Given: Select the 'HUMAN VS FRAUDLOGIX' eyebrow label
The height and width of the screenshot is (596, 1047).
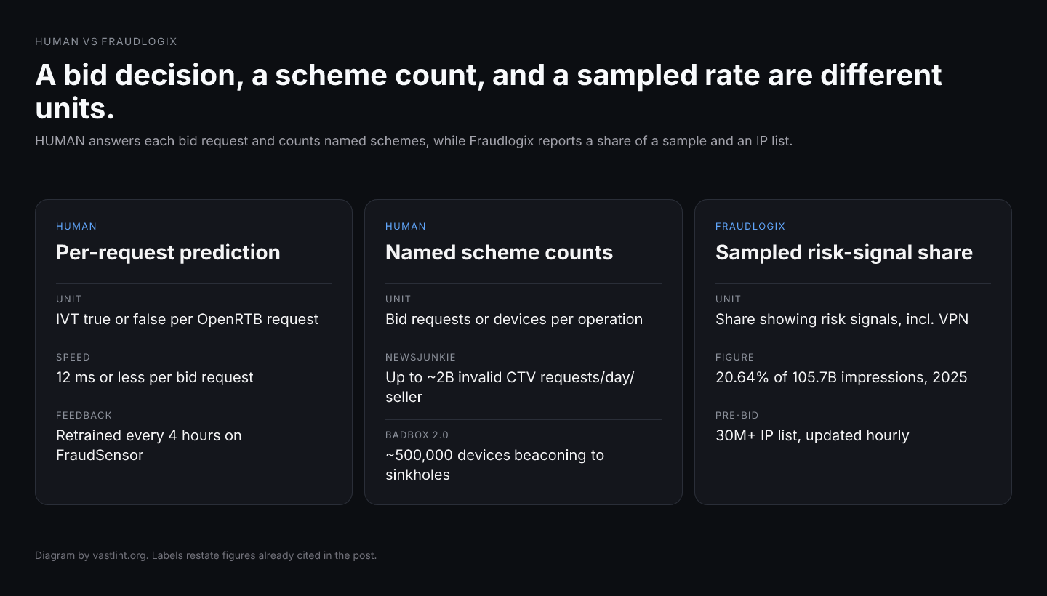Looking at the screenshot, I should (x=106, y=41).
